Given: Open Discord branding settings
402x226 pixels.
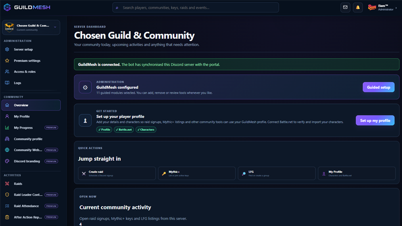Looking at the screenshot, I should [x=31, y=161].
